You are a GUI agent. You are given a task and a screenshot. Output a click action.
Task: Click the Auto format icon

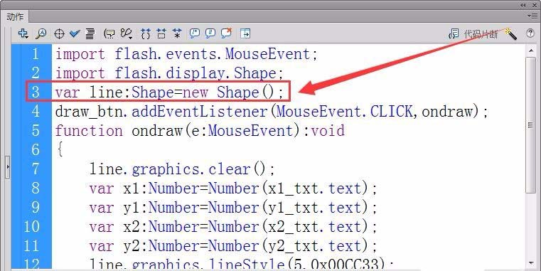click(x=90, y=33)
